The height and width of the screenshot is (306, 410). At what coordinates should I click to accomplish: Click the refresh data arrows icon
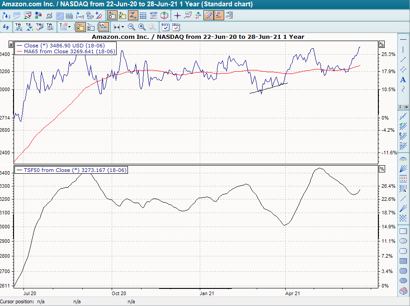click(x=6, y=27)
